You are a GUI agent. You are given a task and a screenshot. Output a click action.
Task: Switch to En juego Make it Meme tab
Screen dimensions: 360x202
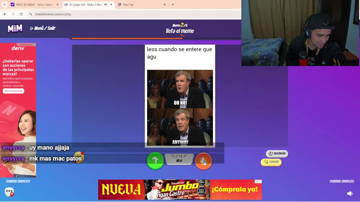pyautogui.click(x=86, y=4)
